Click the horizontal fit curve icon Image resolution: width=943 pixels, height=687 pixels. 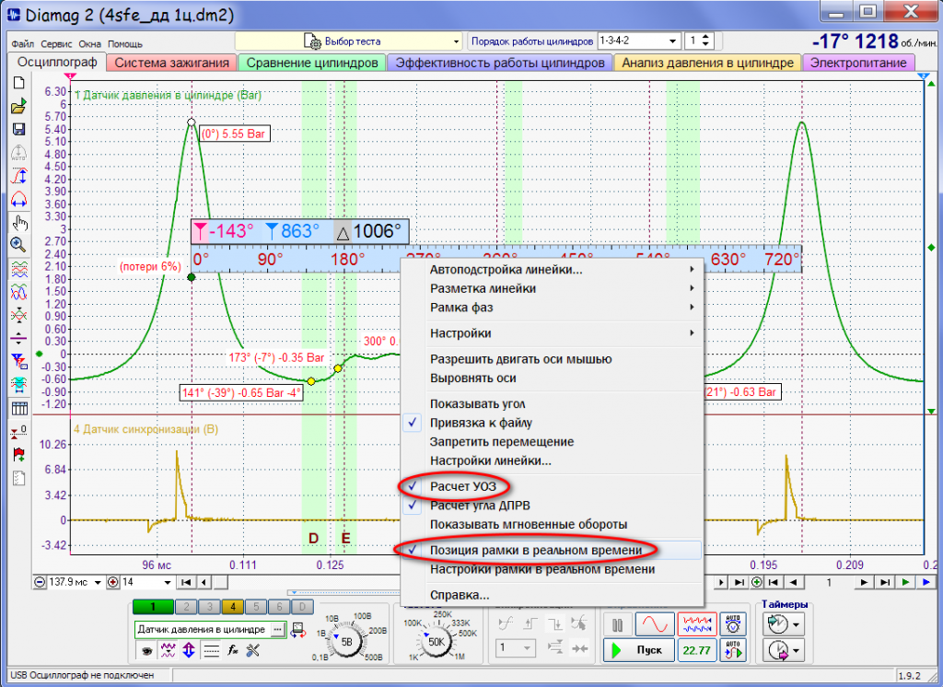point(19,199)
